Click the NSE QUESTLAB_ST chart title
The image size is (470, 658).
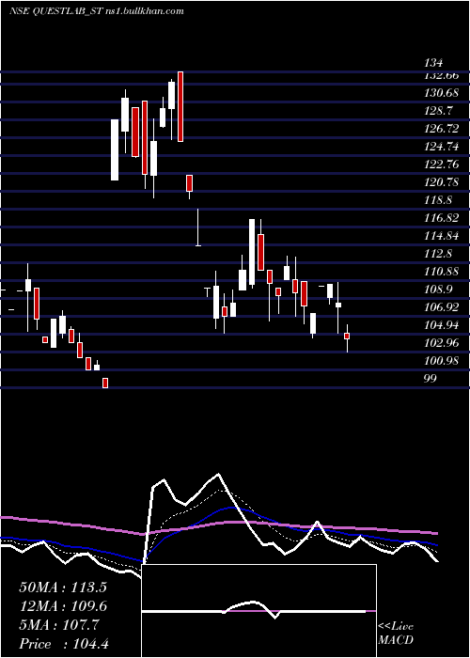(97, 11)
